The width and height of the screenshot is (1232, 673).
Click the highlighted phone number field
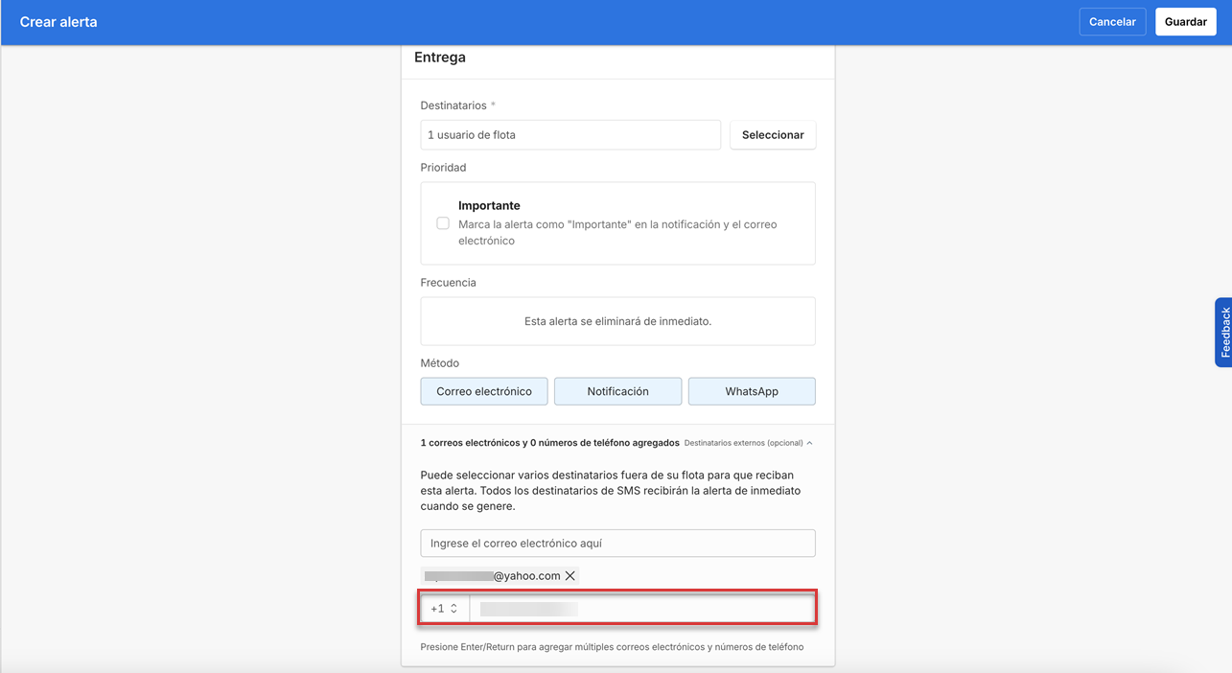tap(642, 608)
